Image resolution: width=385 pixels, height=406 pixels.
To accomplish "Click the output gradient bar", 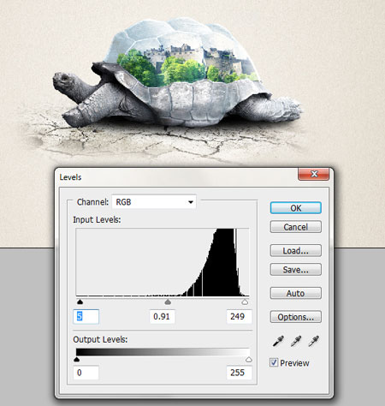I will 163,352.
